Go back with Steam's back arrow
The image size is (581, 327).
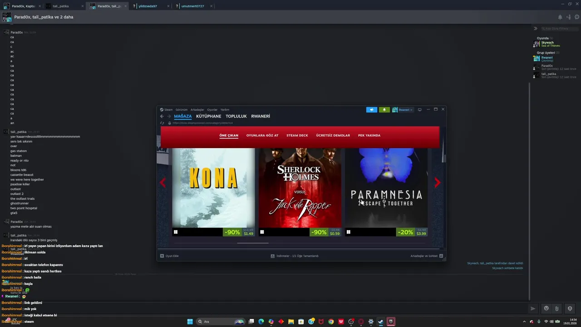click(162, 116)
